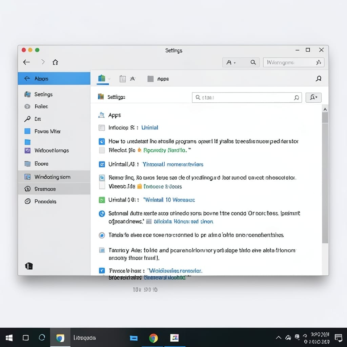The height and width of the screenshot is (347, 347).
Task: Open the colorful 'Z' taskbar app
Action: (x=175, y=338)
